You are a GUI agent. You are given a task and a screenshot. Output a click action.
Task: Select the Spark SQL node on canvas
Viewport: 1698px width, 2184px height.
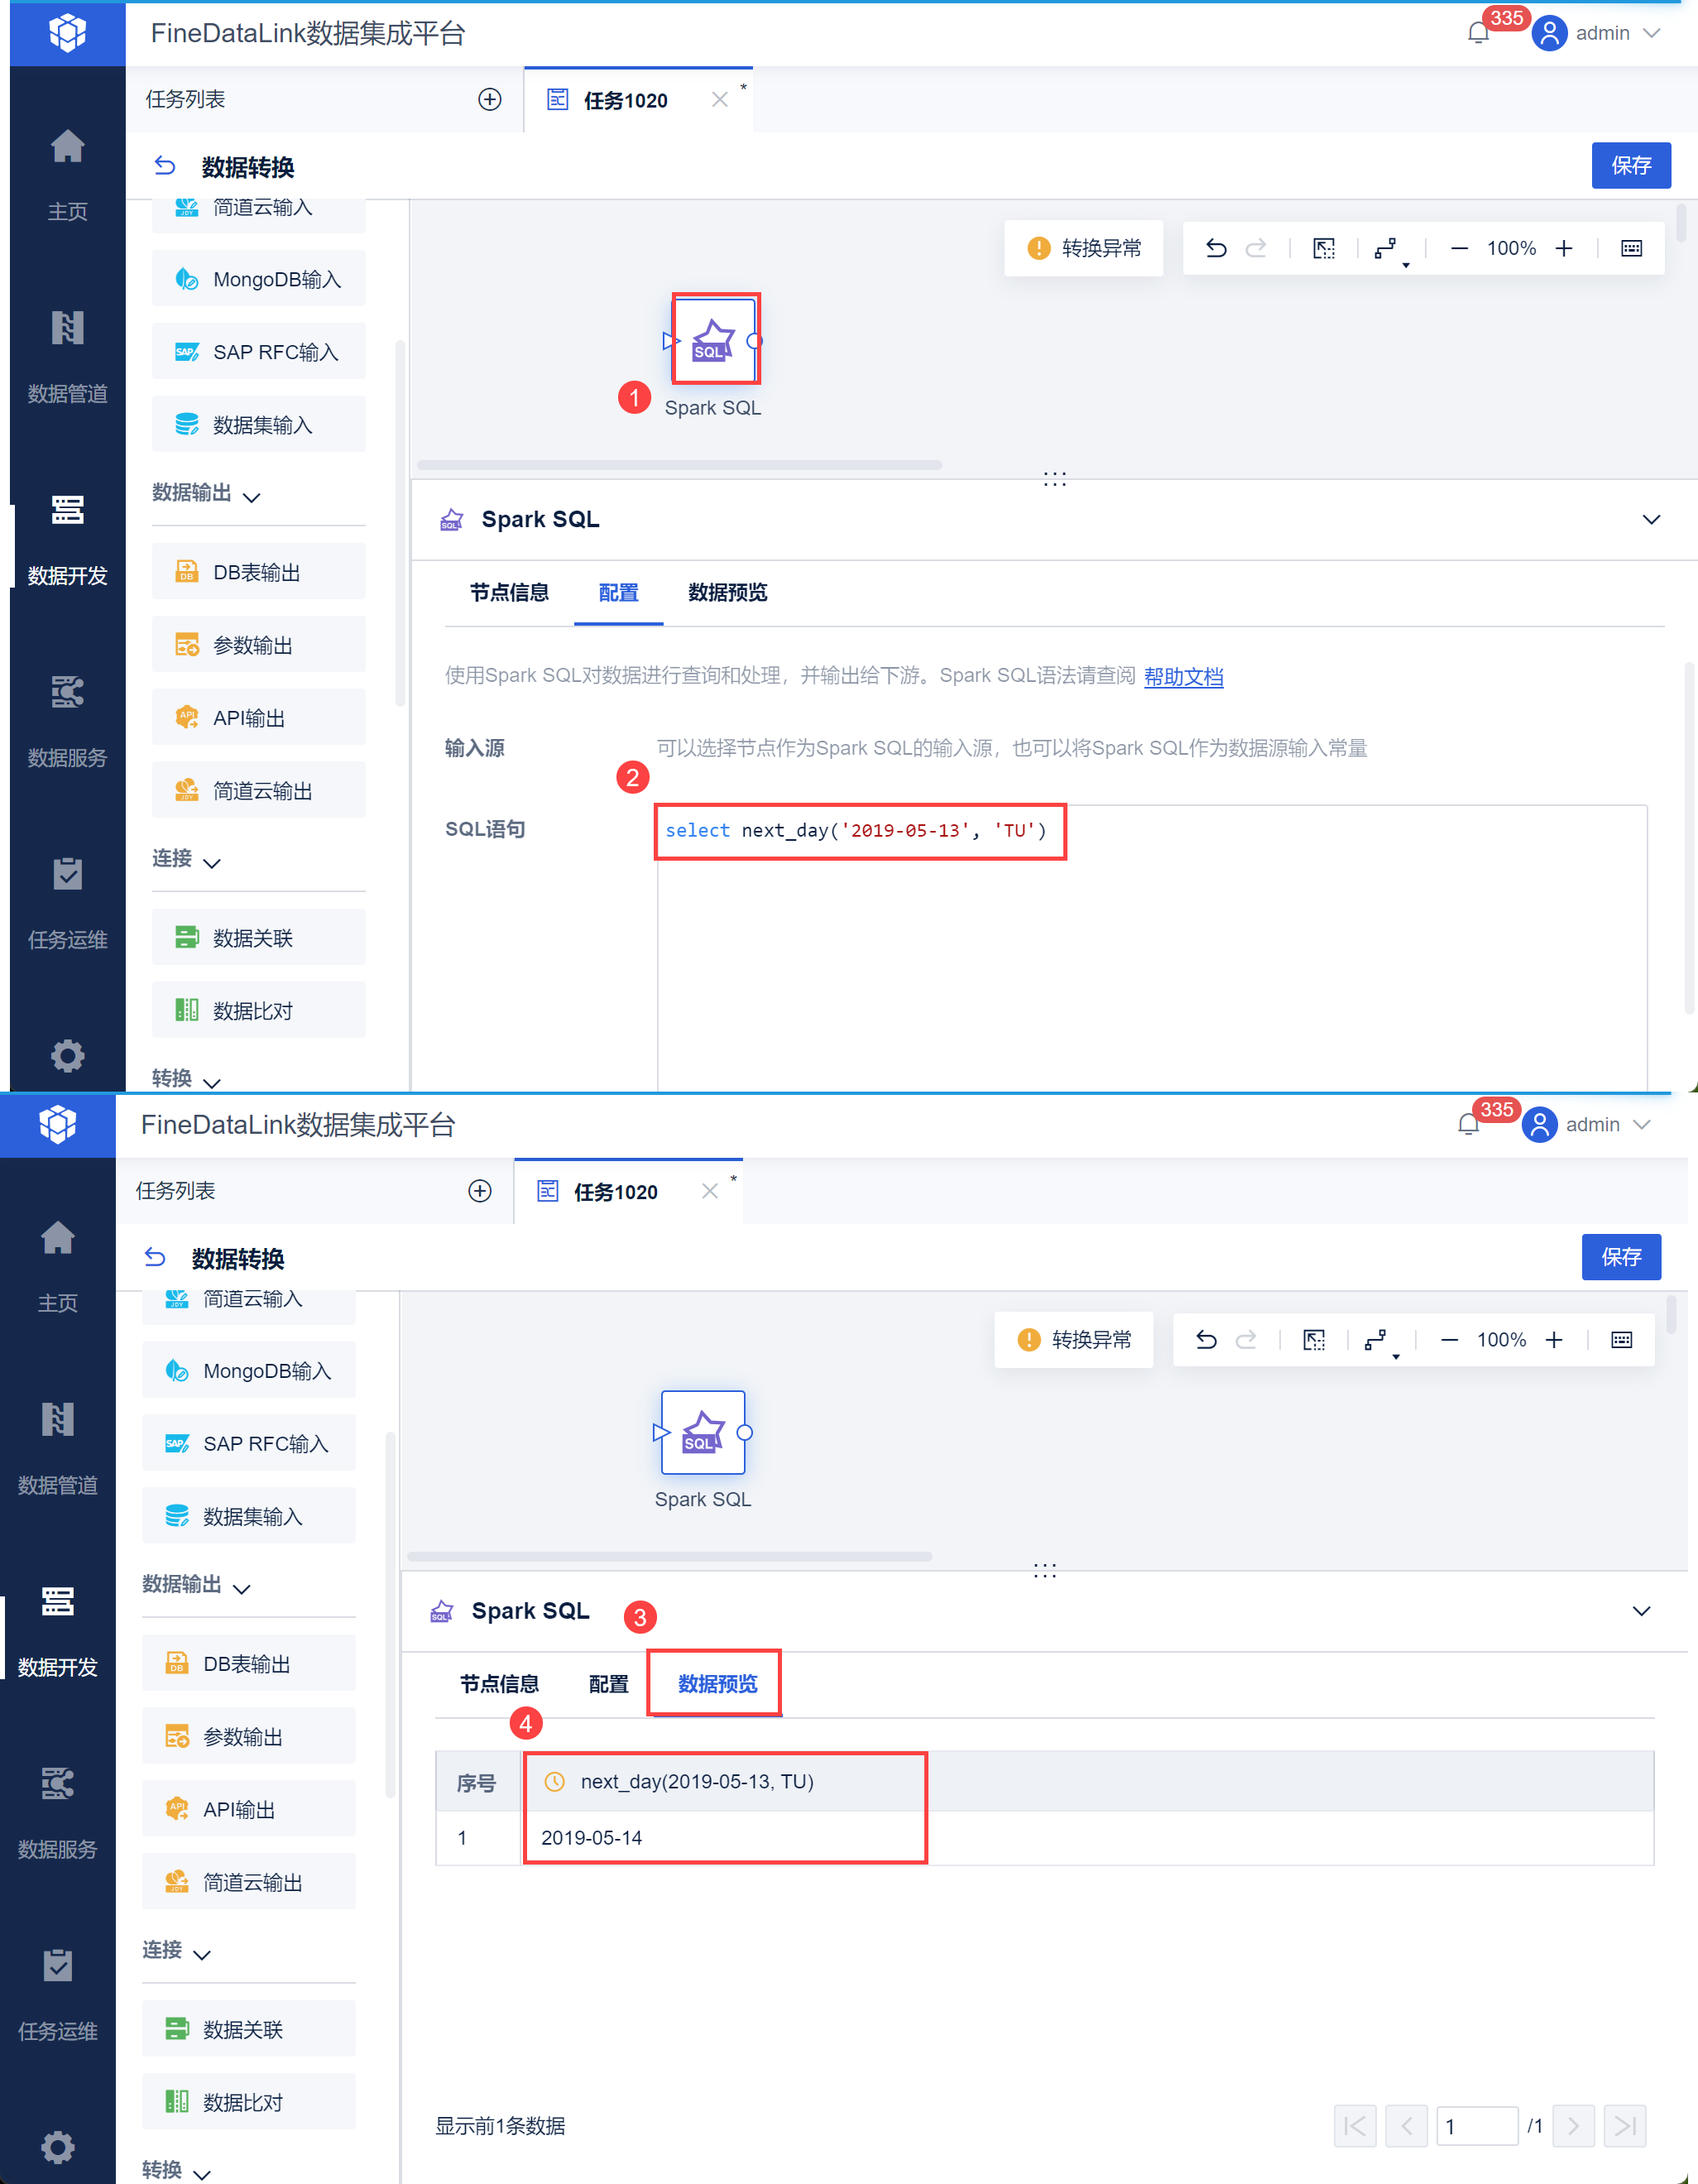pyautogui.click(x=714, y=340)
